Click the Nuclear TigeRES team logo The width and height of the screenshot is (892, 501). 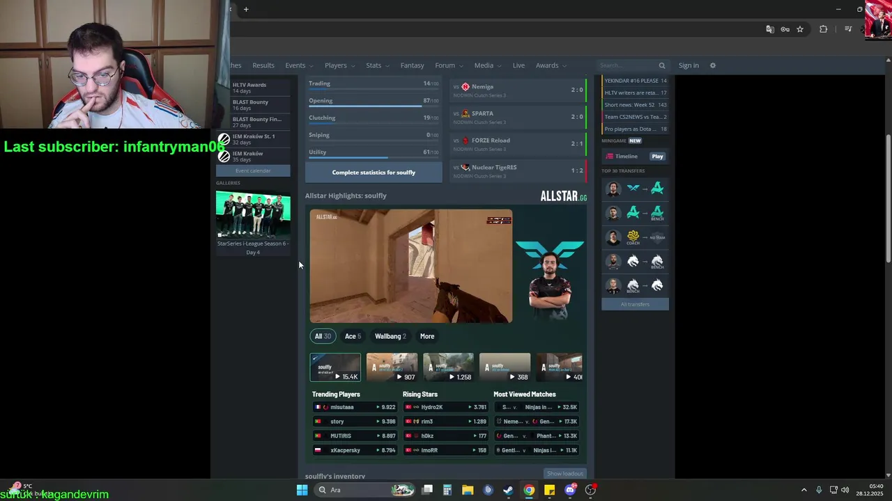point(466,168)
